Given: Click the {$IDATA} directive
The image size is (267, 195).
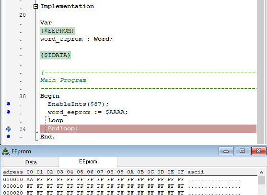Looking at the screenshot, I should (56, 55).
